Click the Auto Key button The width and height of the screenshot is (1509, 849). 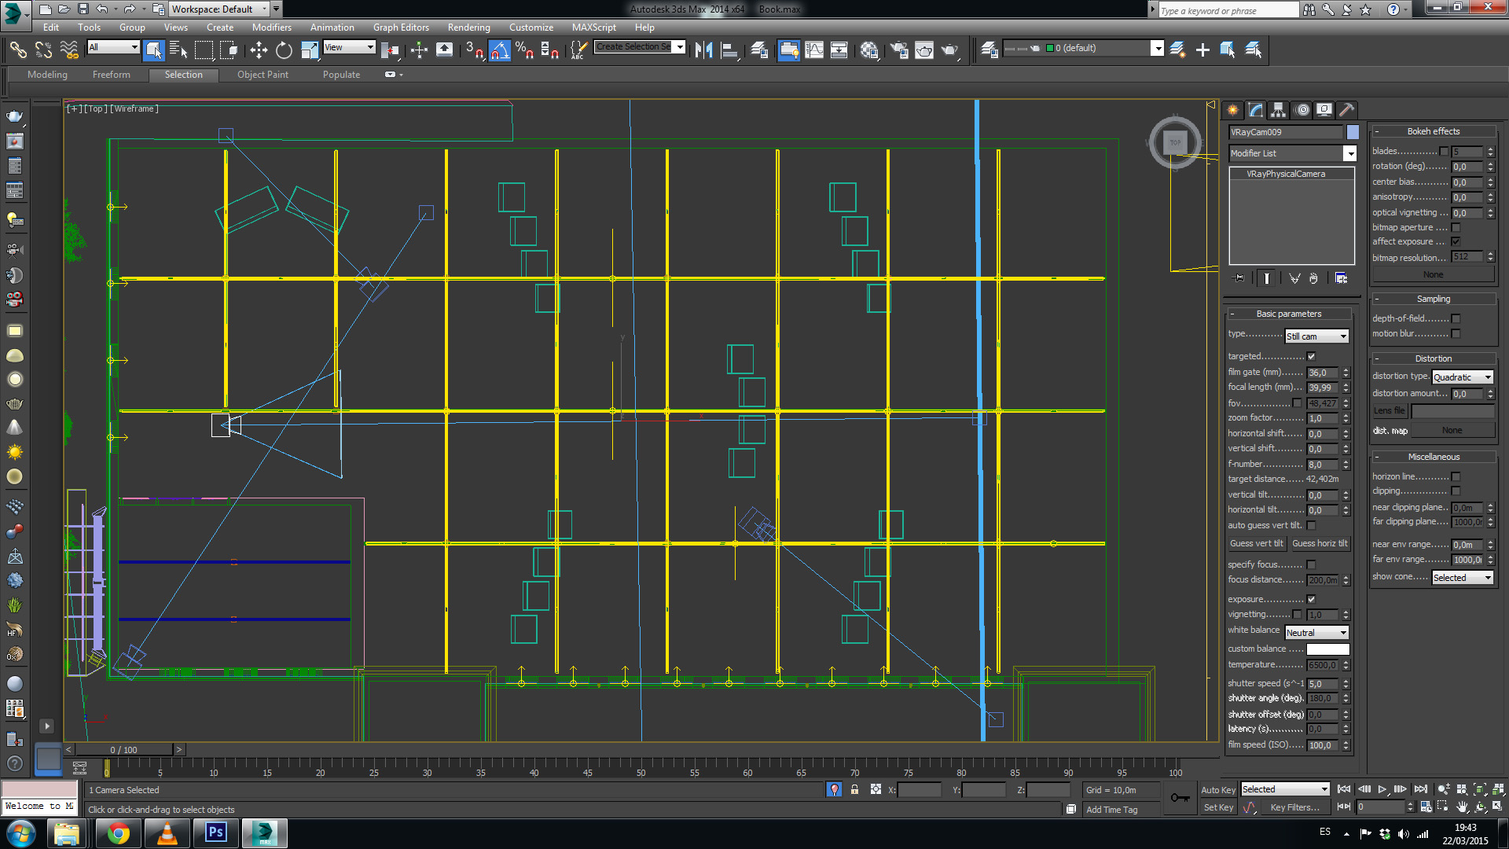1217,790
